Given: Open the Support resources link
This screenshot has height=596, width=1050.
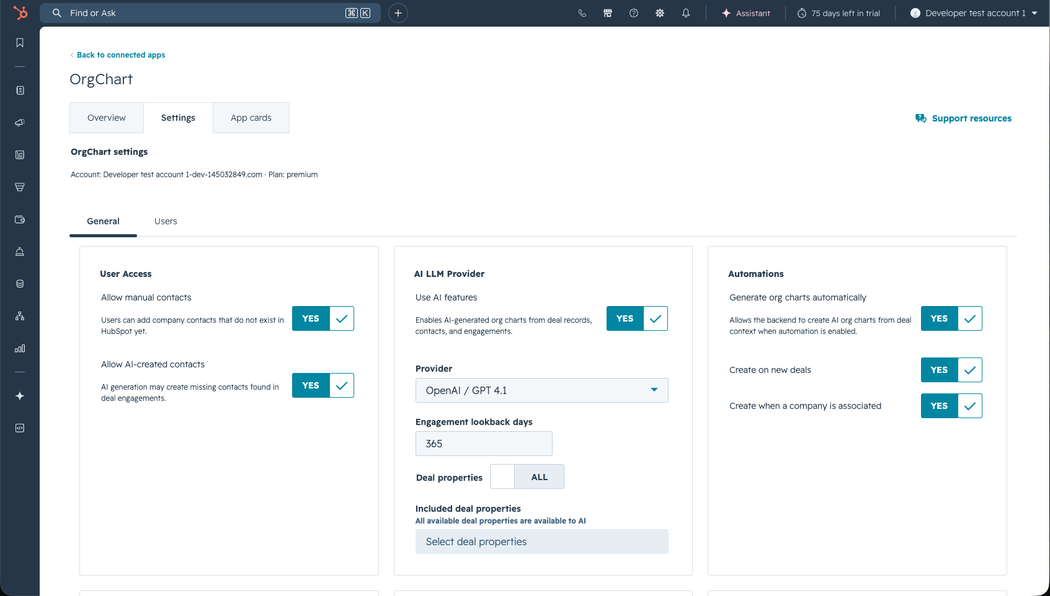Looking at the screenshot, I should [971, 118].
